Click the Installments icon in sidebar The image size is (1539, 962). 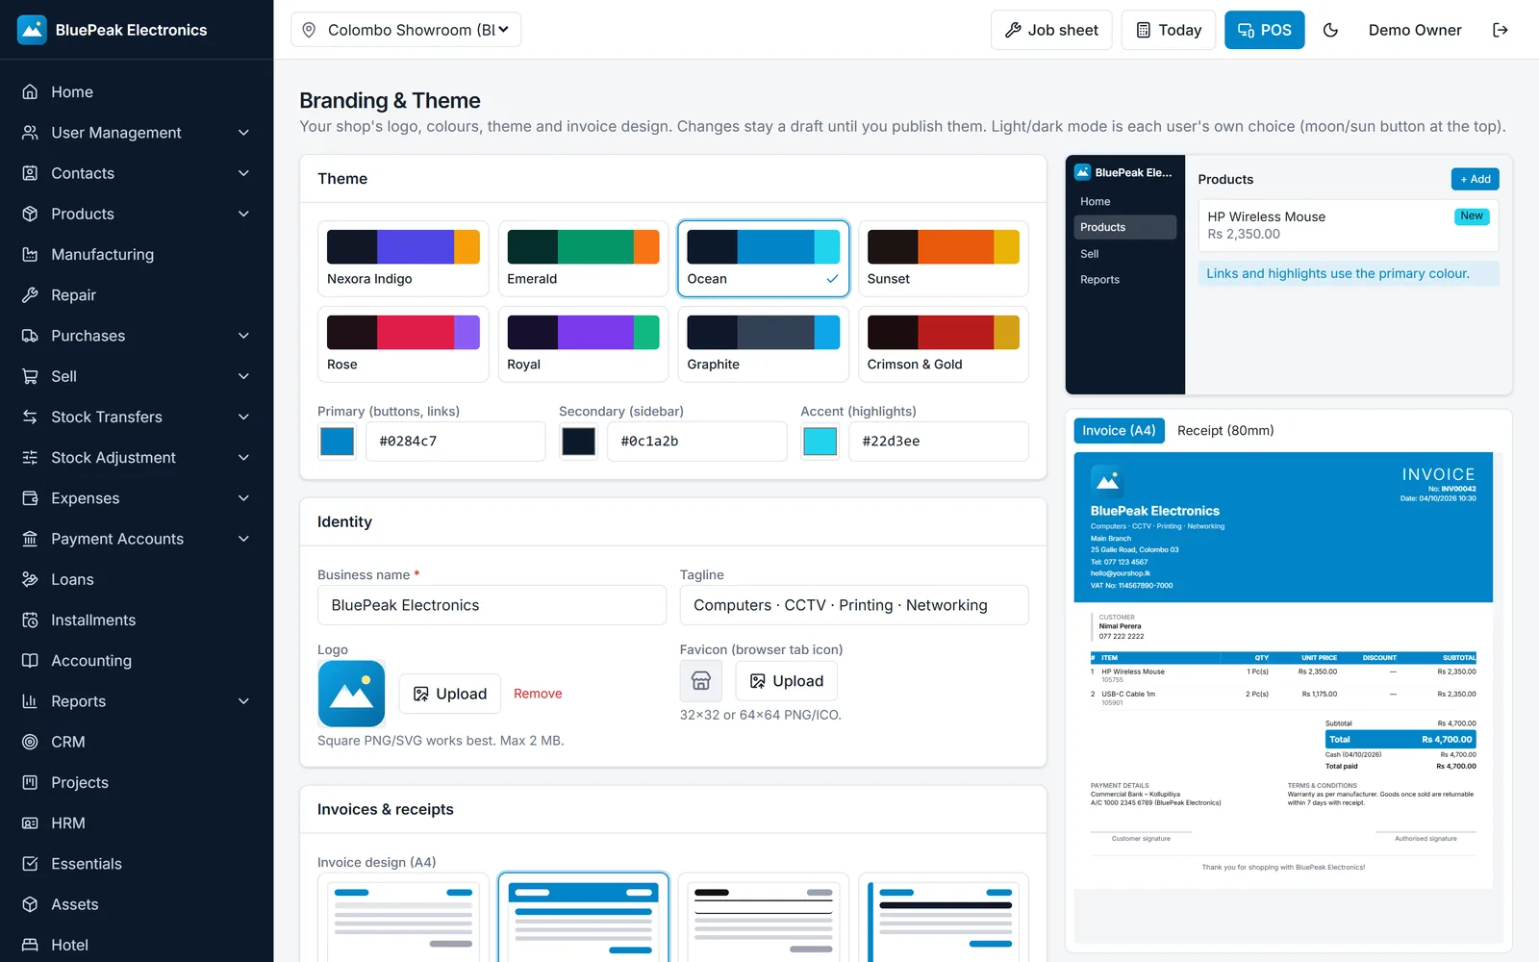tap(30, 620)
